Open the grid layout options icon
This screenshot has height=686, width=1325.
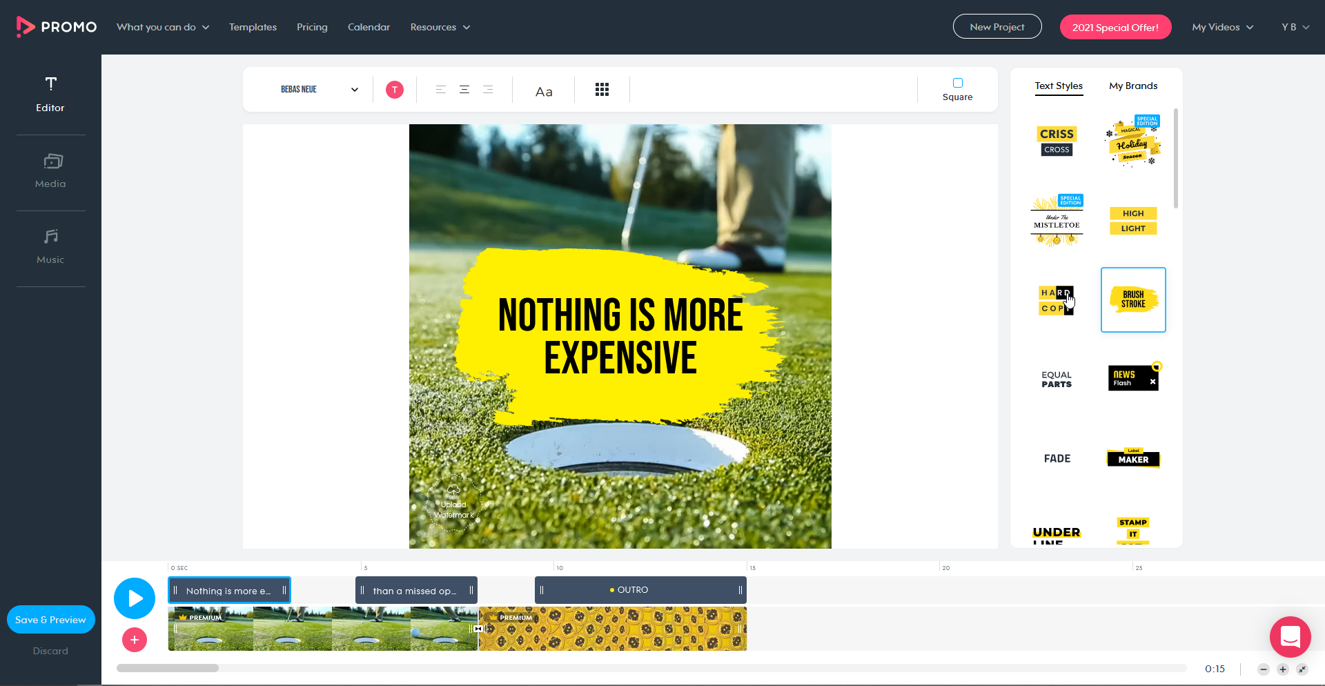(602, 89)
